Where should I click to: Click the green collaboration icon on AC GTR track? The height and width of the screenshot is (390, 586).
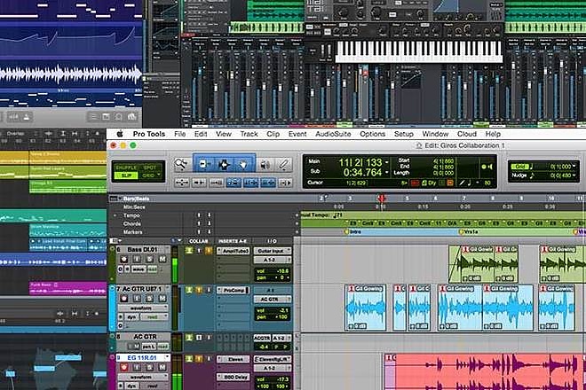click(189, 338)
